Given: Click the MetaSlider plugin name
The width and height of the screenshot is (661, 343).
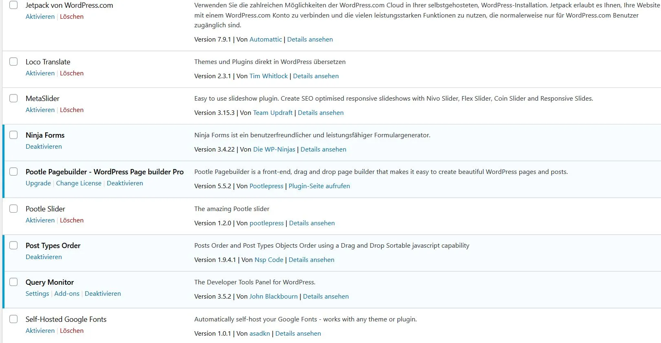Looking at the screenshot, I should (x=42, y=99).
